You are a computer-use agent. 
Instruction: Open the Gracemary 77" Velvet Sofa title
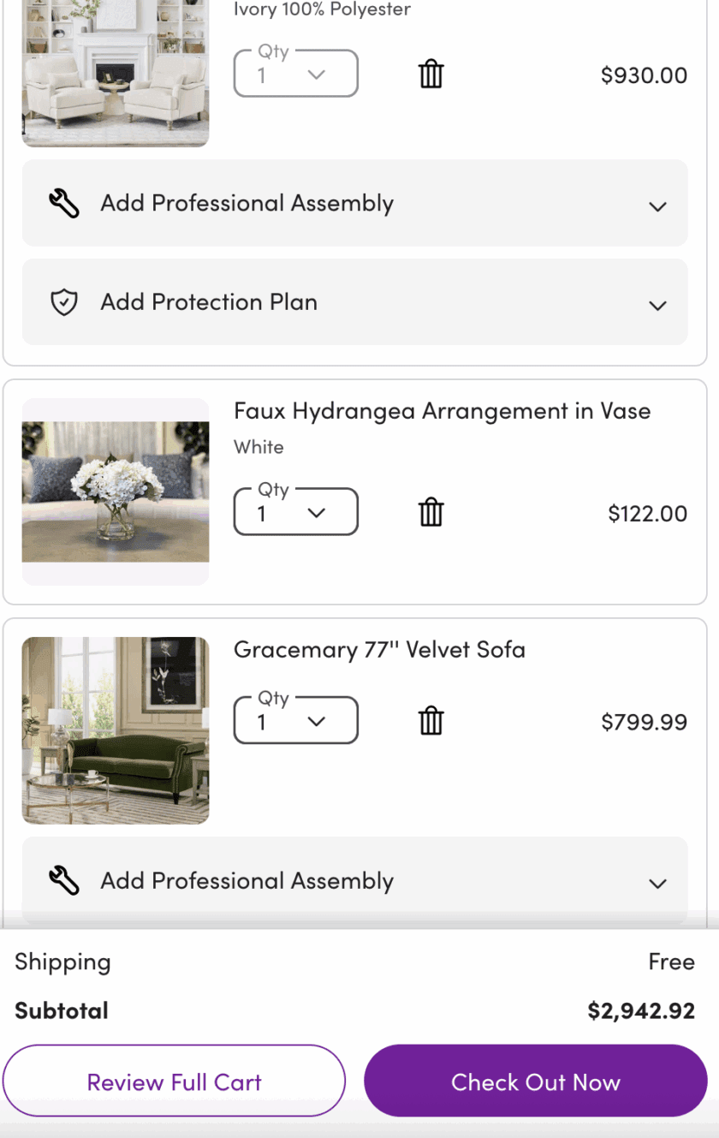click(379, 650)
